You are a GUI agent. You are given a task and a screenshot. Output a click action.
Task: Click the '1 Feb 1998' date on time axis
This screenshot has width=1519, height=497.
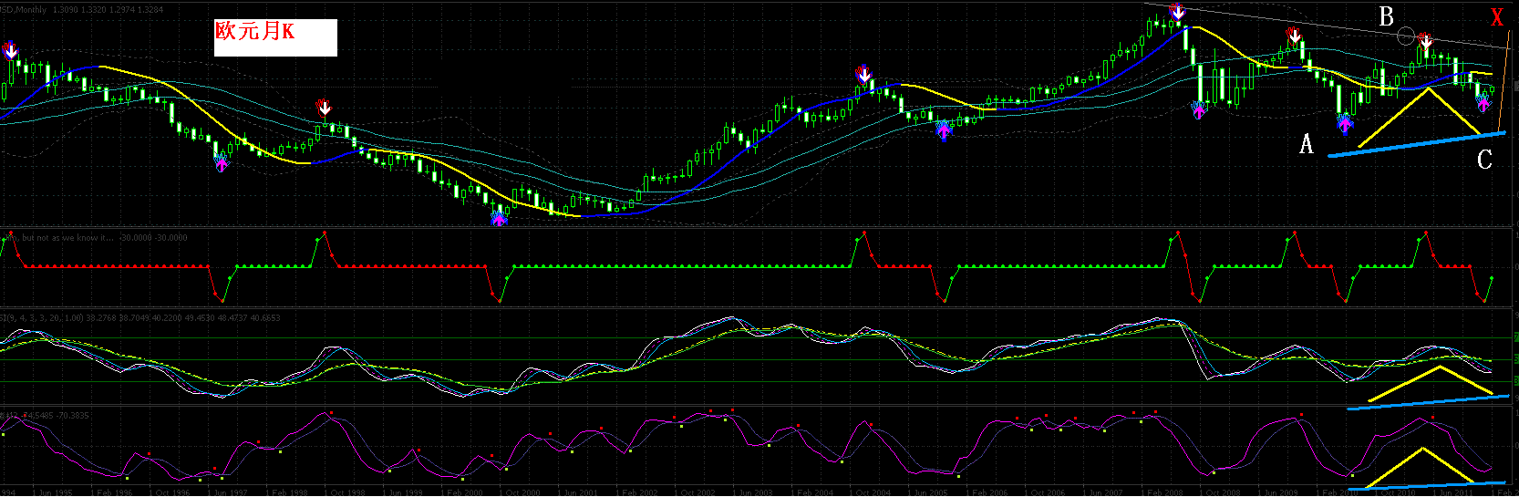pyautogui.click(x=287, y=492)
